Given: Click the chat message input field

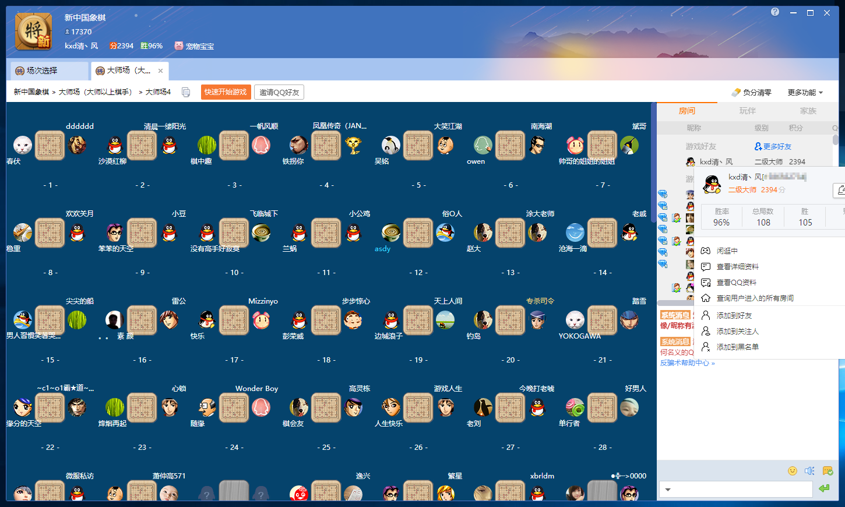Looking at the screenshot, I should (x=735, y=490).
